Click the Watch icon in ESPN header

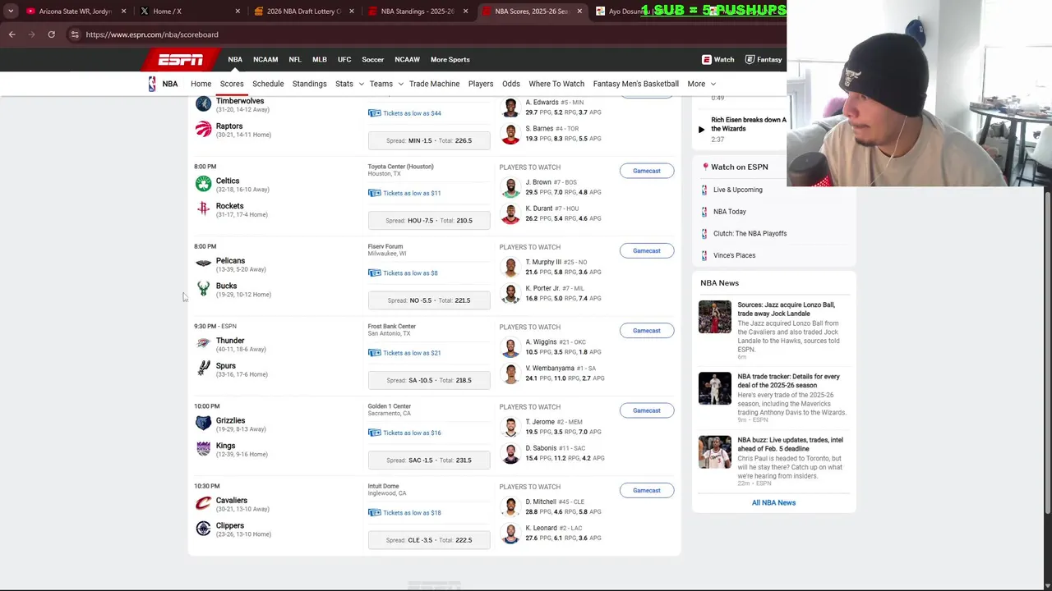(706, 59)
